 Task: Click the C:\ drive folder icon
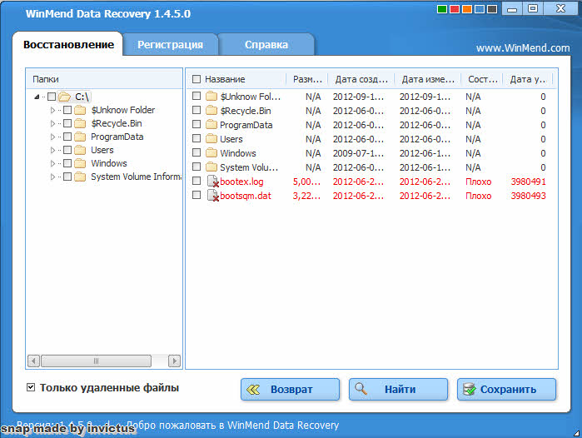tap(65, 97)
